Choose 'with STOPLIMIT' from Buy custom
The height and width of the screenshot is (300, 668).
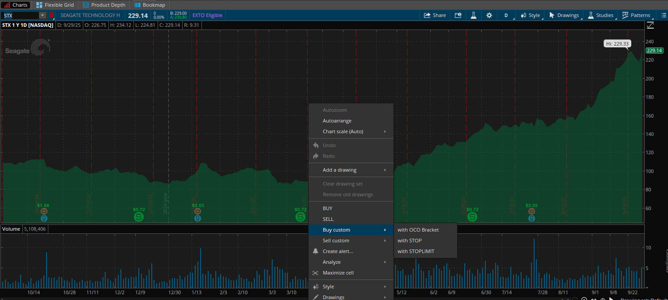tap(415, 251)
